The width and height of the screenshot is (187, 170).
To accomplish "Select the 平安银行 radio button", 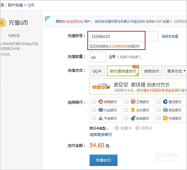I will 94,118.
